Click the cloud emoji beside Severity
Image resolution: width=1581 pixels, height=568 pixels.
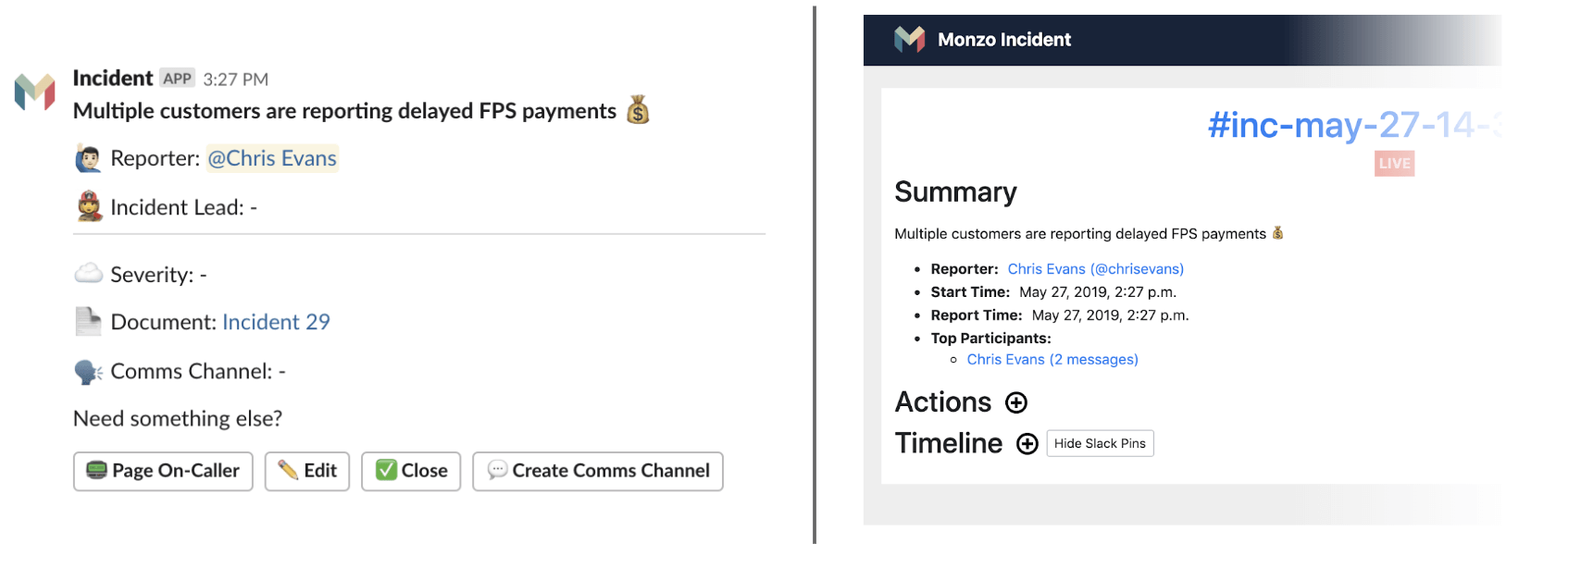coord(88,274)
